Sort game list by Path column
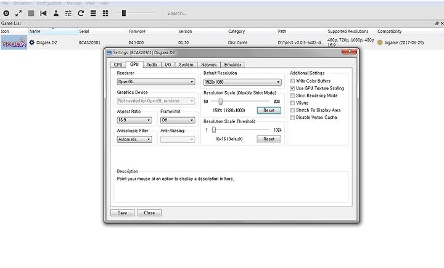This screenshot has height=268, width=444. (302, 31)
